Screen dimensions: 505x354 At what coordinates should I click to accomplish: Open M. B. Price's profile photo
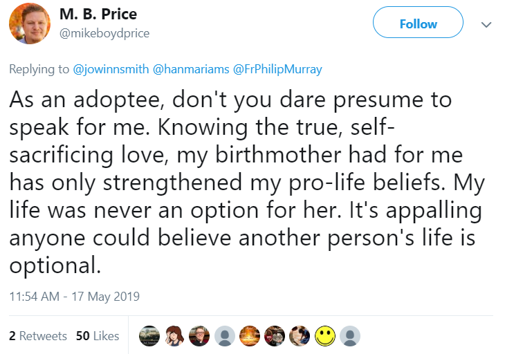pos(29,23)
